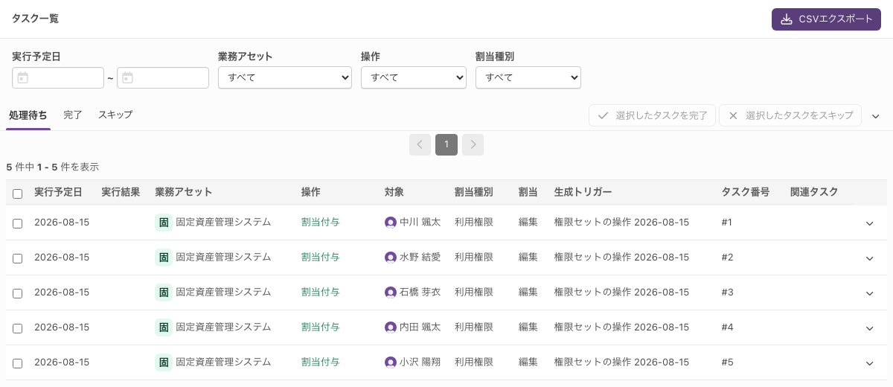Screen dimensions: 893x387
Task: Go to the next page arrow
Action: [473, 144]
